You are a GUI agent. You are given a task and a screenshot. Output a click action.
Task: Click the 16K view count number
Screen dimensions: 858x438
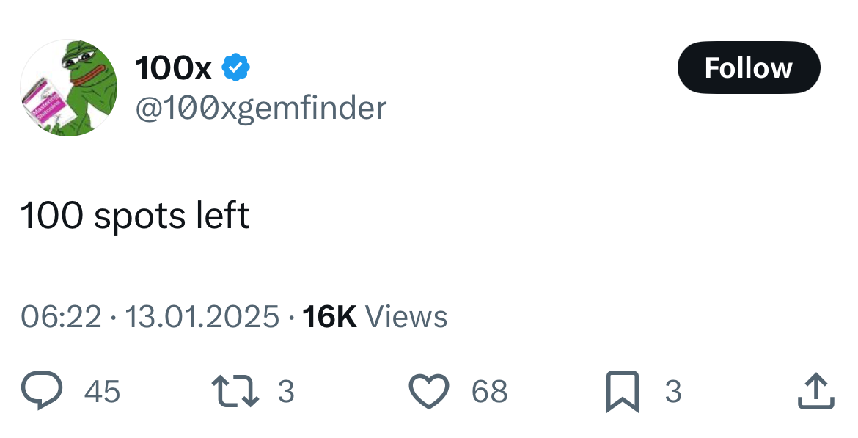329,317
